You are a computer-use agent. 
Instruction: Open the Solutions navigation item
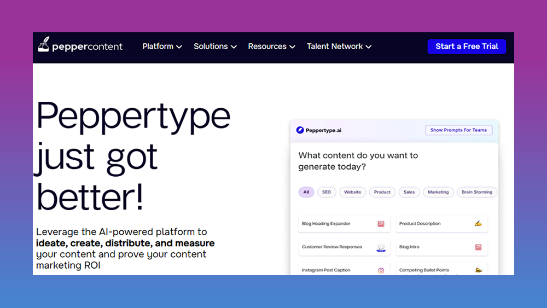click(x=215, y=47)
